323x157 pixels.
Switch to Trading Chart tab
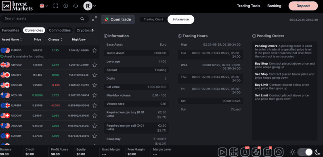pyautogui.click(x=153, y=19)
